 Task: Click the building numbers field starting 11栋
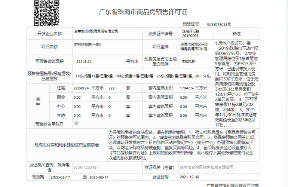[142, 76]
